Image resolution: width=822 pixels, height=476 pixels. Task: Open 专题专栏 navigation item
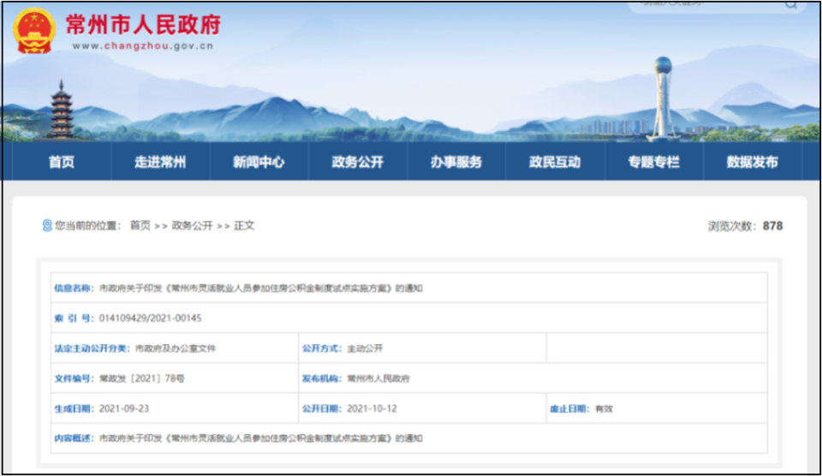[653, 162]
